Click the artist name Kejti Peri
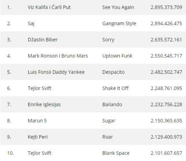This screenshot has width=186, height=161. (38, 137)
